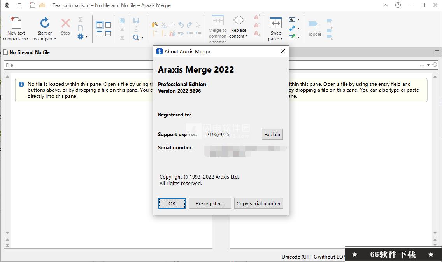Click the Re-register... button
The image size is (442, 262).
pos(210,203)
